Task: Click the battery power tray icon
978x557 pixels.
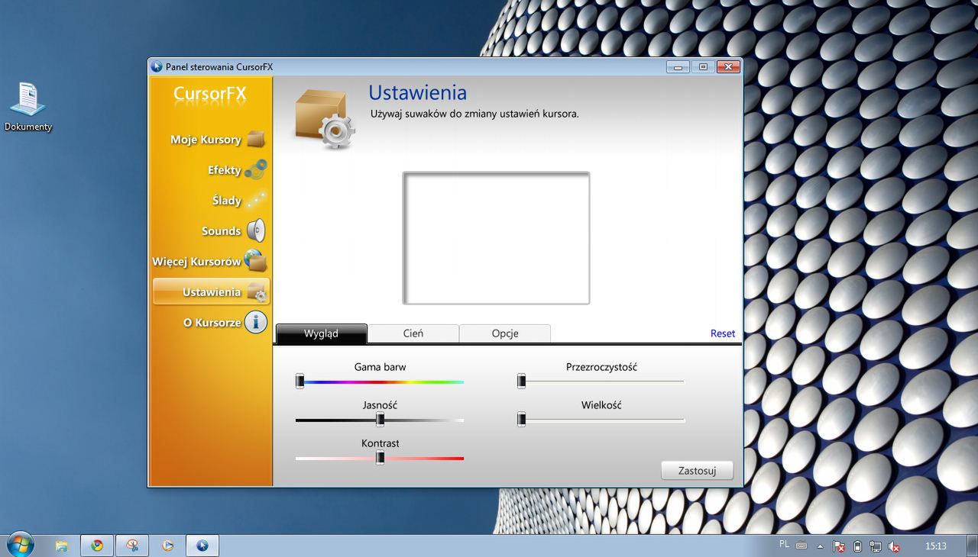Action: pyautogui.click(x=857, y=546)
